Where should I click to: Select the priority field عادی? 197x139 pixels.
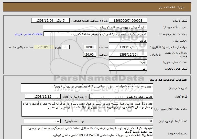click(128, 41)
